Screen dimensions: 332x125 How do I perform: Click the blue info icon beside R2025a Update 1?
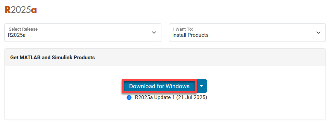click(x=129, y=98)
